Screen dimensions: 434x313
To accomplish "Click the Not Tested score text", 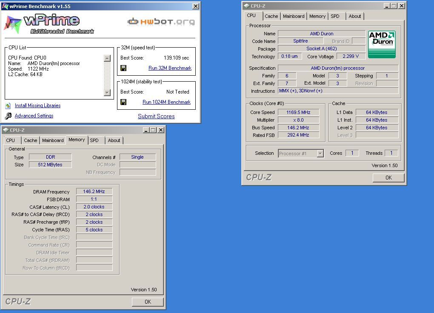I will coord(178,92).
